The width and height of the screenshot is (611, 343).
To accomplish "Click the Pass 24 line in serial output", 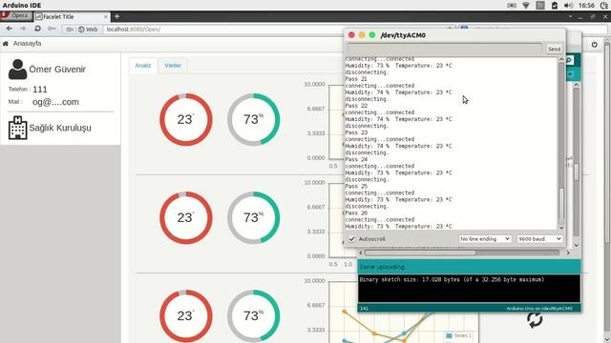I will click(x=356, y=159).
